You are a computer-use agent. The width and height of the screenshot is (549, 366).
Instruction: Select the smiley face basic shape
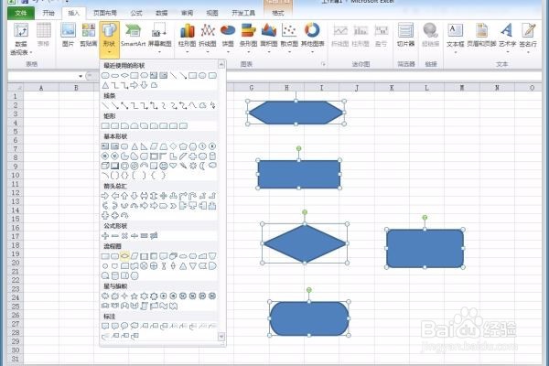tap(163, 166)
